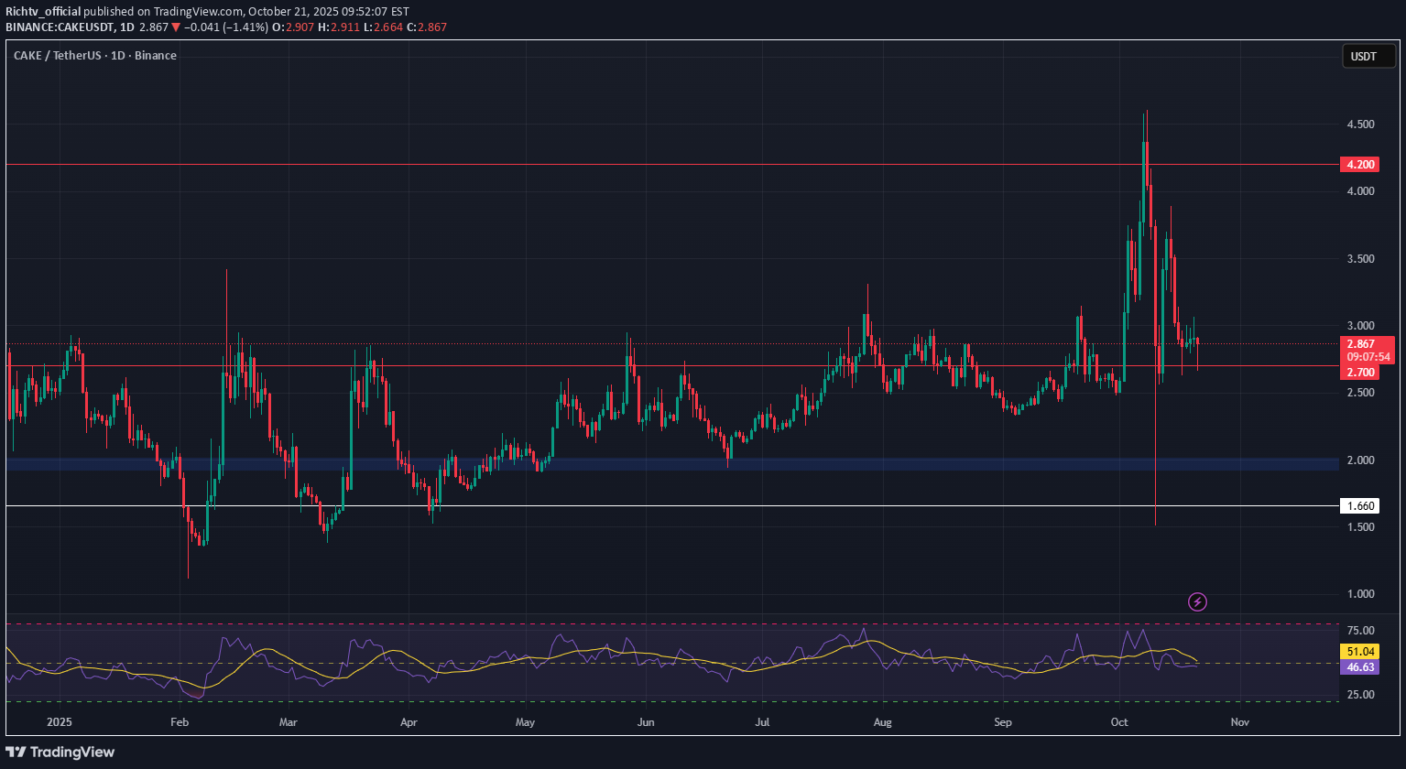Select the 2.700 price level label
The height and width of the screenshot is (769, 1406).
1358,373
